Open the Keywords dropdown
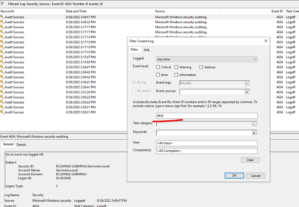Image resolution: width=299 pixels, height=207 pixels. 254,133
